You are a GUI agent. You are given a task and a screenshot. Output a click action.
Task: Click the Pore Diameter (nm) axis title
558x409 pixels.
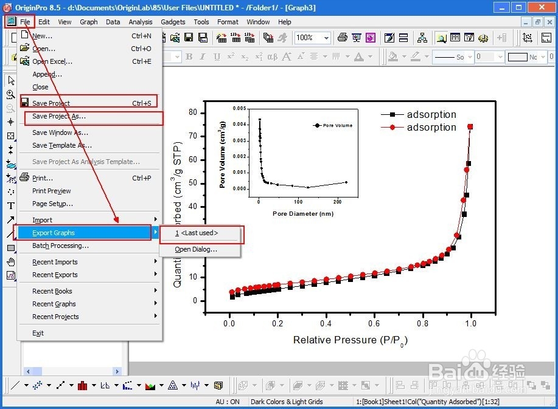pyautogui.click(x=303, y=213)
